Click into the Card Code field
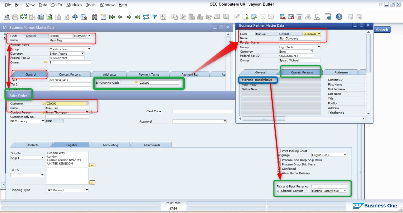 click(x=203, y=111)
